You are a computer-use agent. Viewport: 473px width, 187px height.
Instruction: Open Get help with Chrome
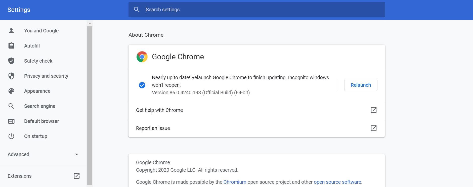(x=256, y=110)
